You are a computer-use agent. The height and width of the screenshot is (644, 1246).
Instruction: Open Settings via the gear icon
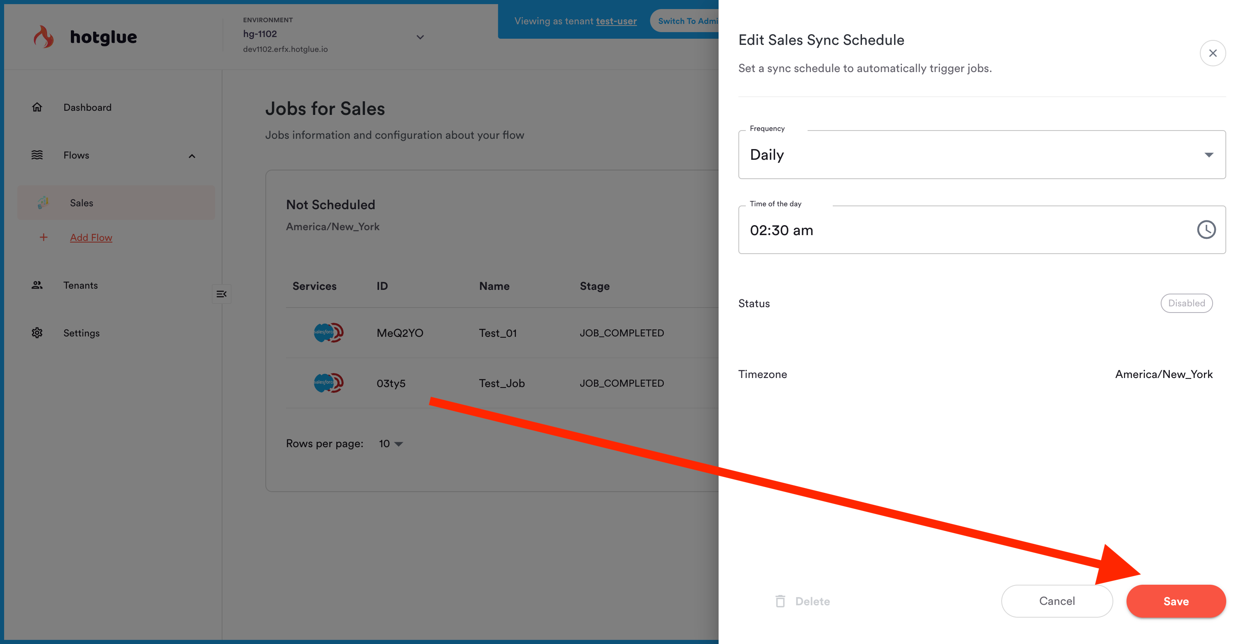pyautogui.click(x=37, y=333)
